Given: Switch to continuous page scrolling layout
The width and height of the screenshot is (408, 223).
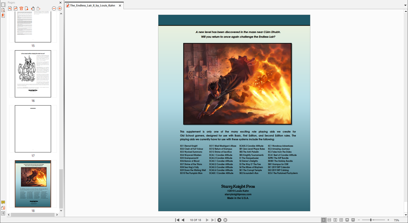Looking at the screenshot, I should coord(329,220).
